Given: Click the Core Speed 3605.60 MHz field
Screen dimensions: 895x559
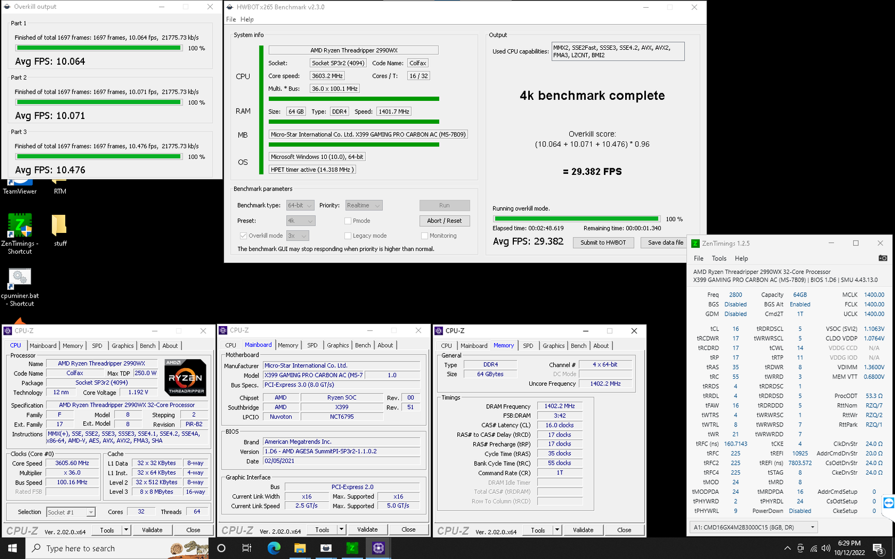Looking at the screenshot, I should (73, 463).
